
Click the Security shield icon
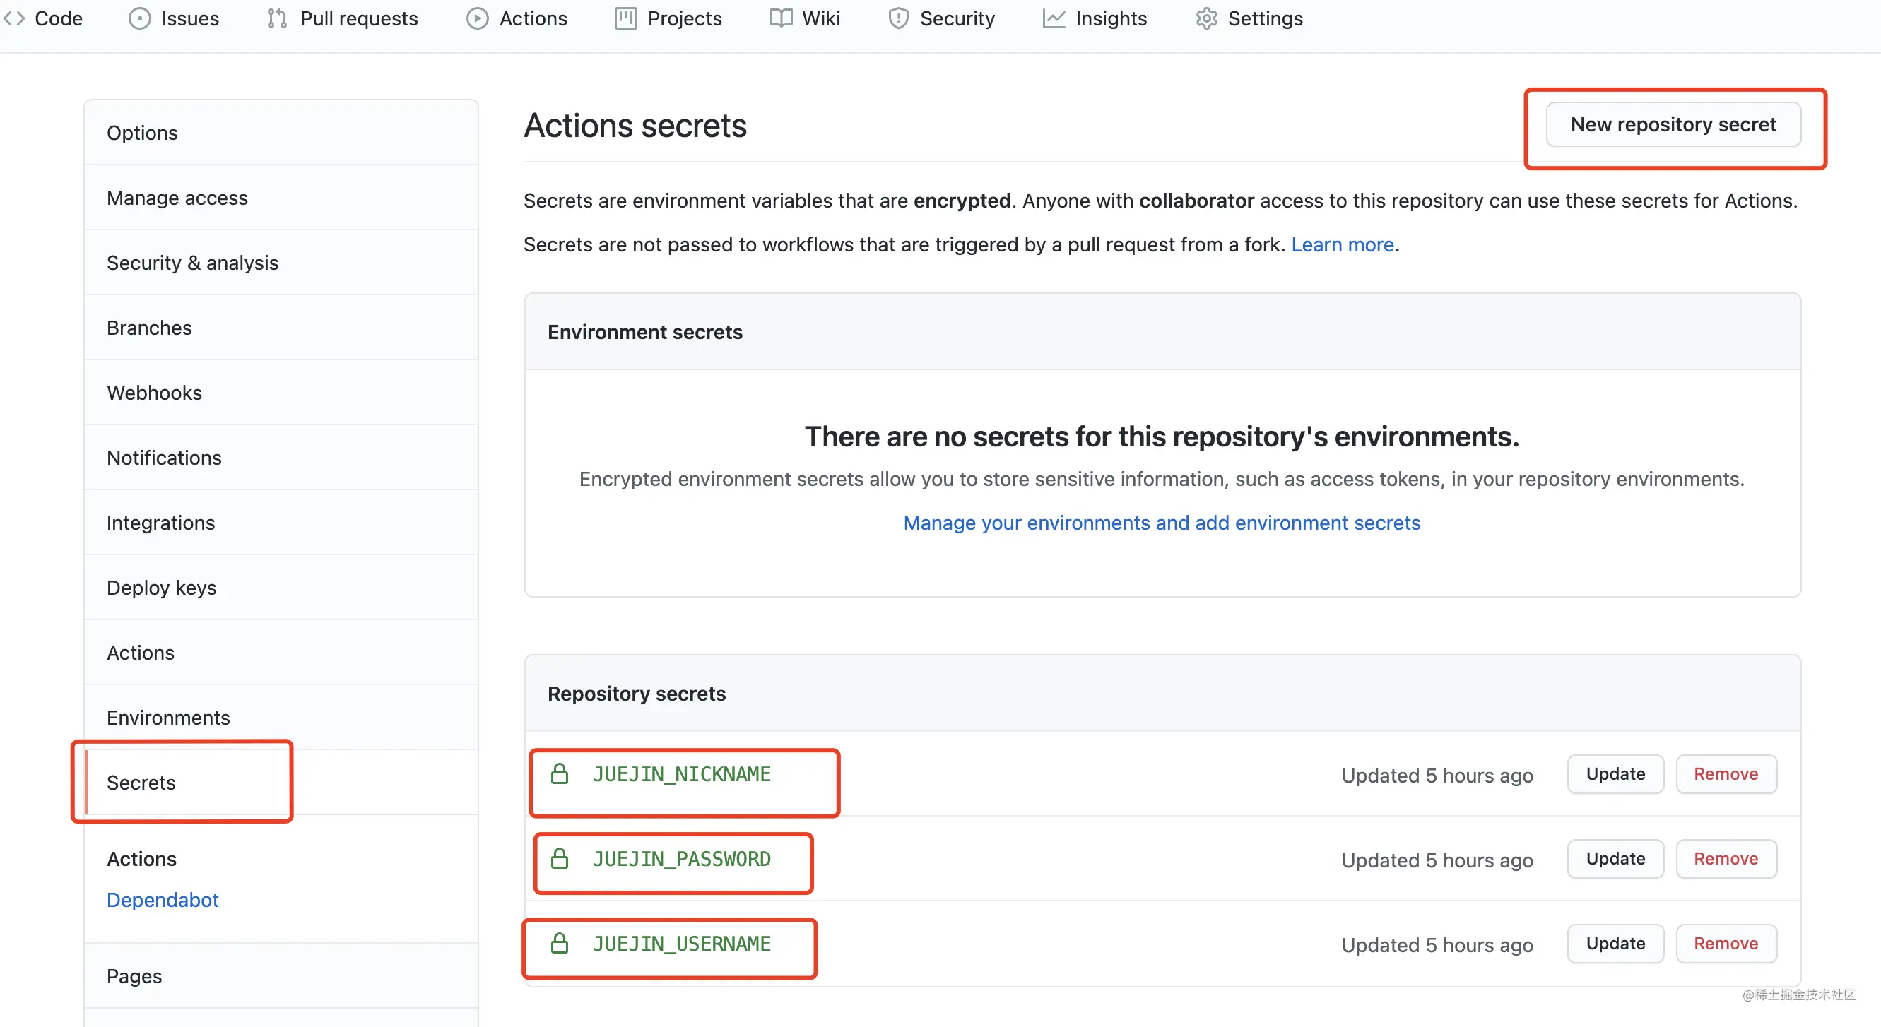(x=898, y=18)
